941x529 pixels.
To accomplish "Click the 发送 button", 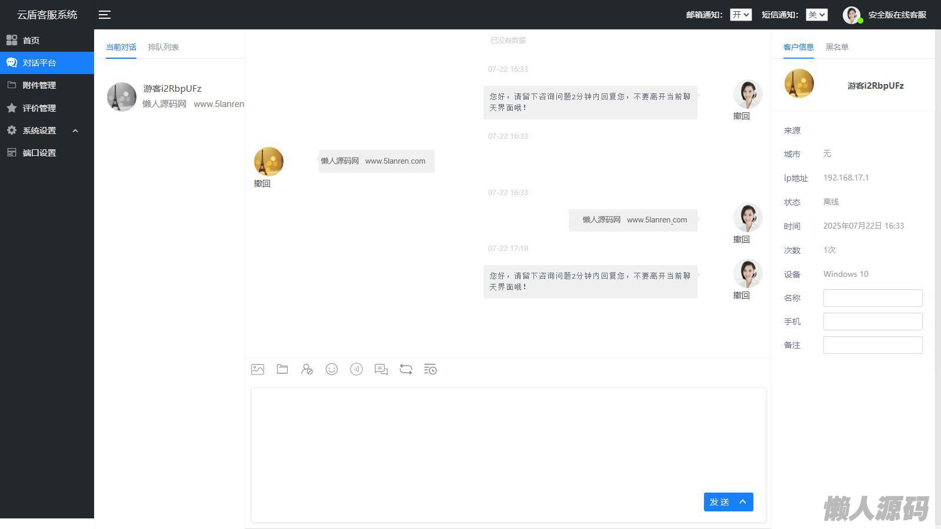I will (x=719, y=502).
